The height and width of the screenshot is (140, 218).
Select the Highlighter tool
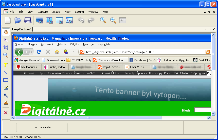click(6, 88)
